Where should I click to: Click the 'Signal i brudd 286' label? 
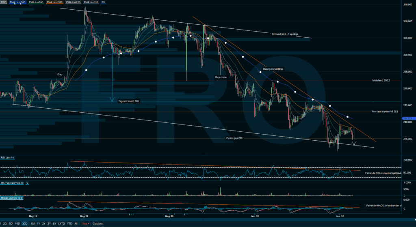128,101
